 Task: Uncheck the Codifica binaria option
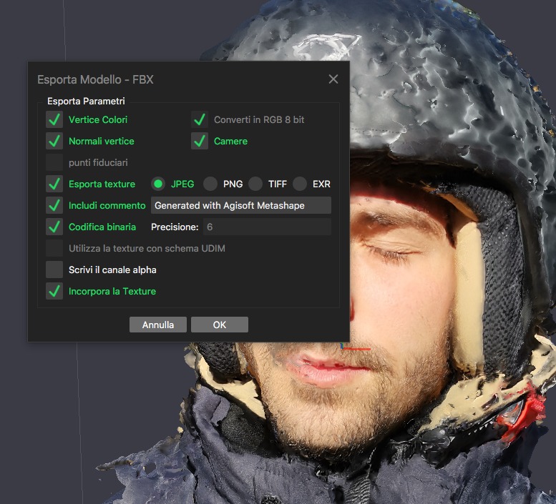(54, 227)
